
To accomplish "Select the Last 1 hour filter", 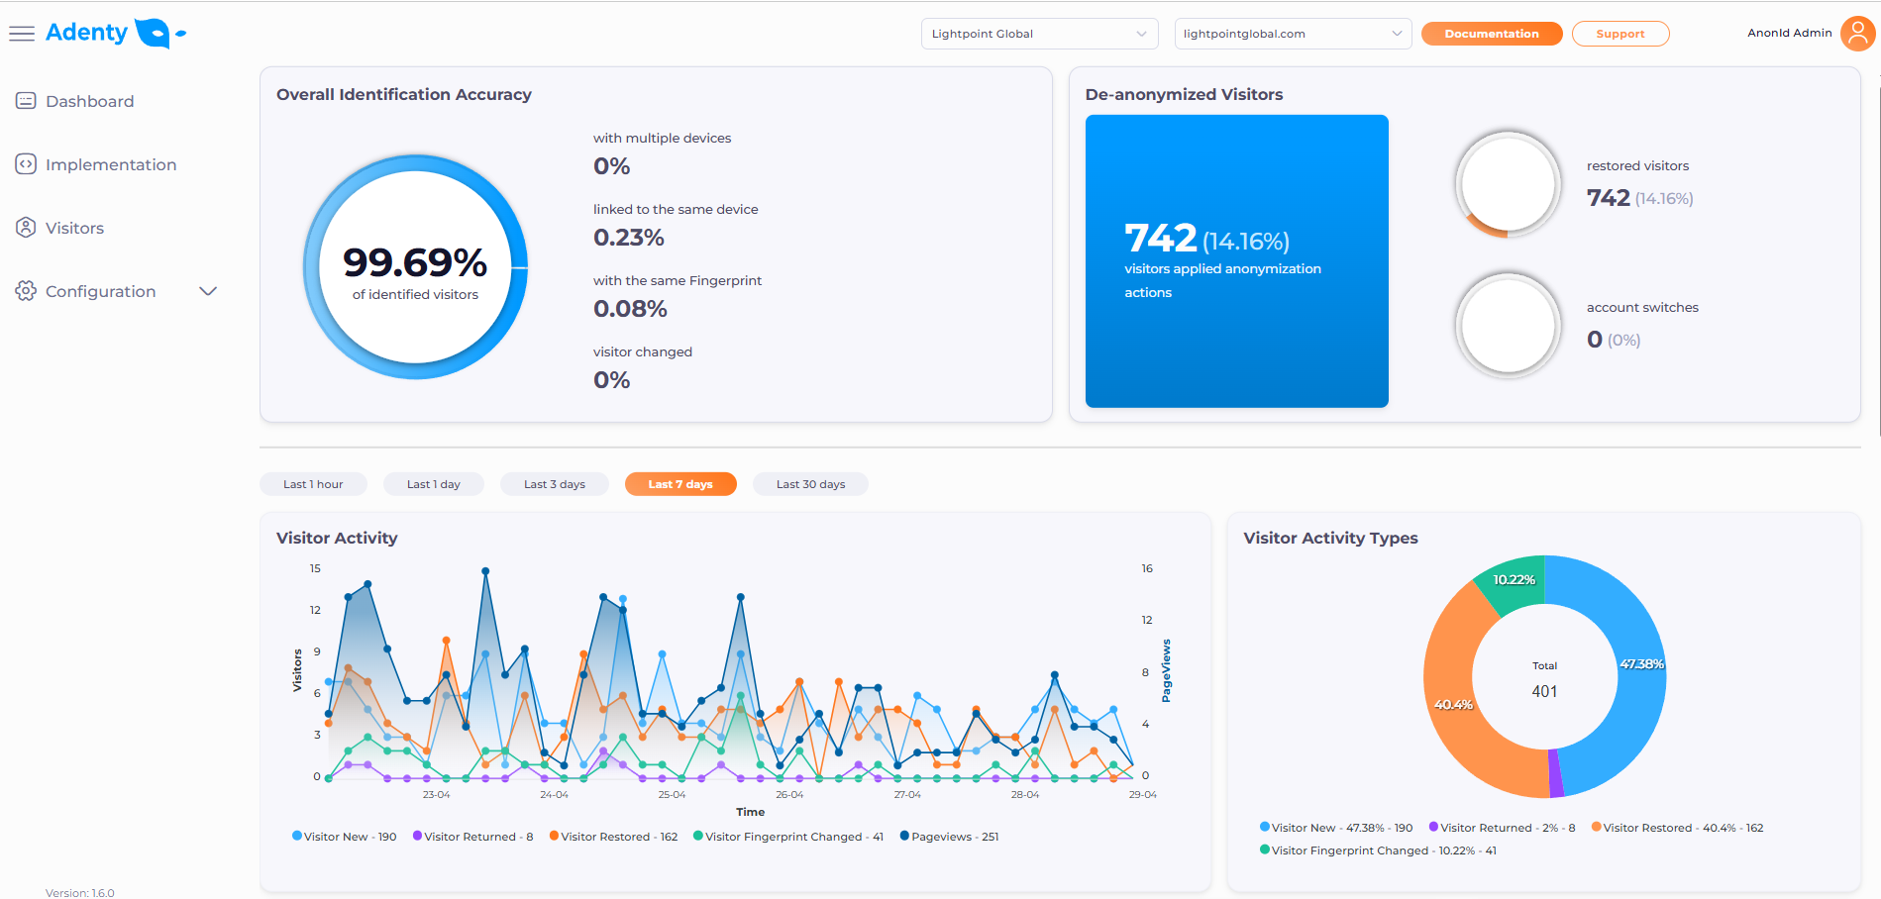I will [x=313, y=484].
